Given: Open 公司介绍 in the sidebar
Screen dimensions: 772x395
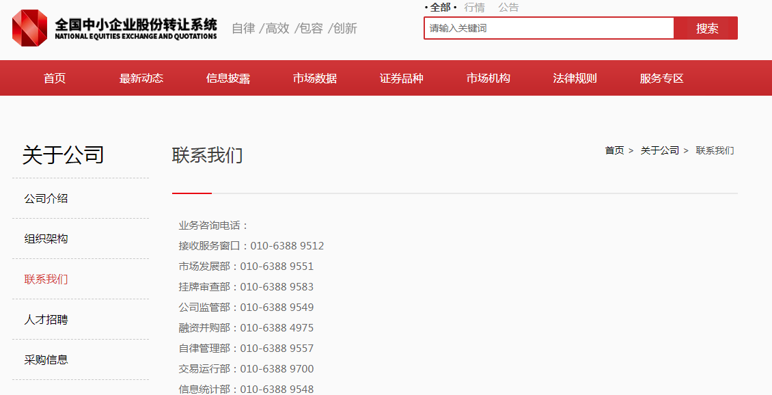Looking at the screenshot, I should point(46,199).
